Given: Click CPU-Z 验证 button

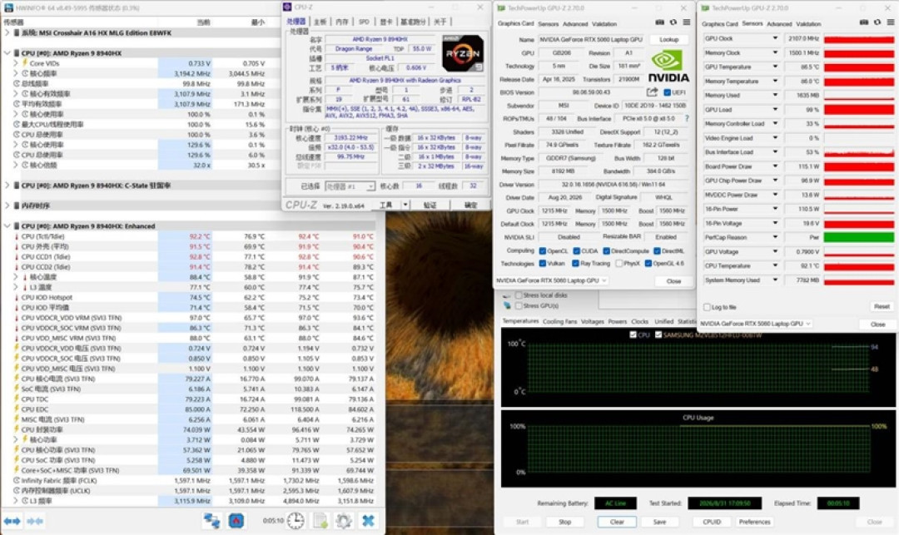Looking at the screenshot, I should click(x=430, y=205).
